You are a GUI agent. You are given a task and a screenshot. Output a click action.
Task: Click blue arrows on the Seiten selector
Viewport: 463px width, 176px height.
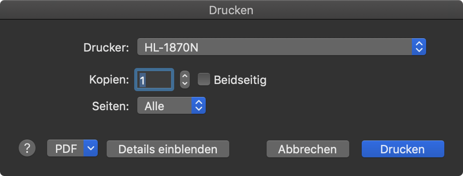(x=199, y=105)
